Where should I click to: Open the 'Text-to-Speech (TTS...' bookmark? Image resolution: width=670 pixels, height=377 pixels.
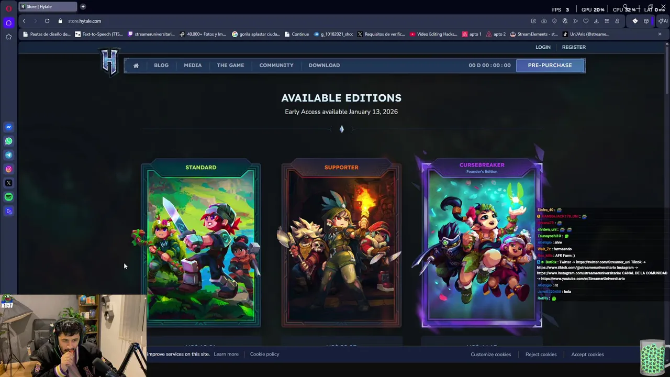(x=99, y=34)
